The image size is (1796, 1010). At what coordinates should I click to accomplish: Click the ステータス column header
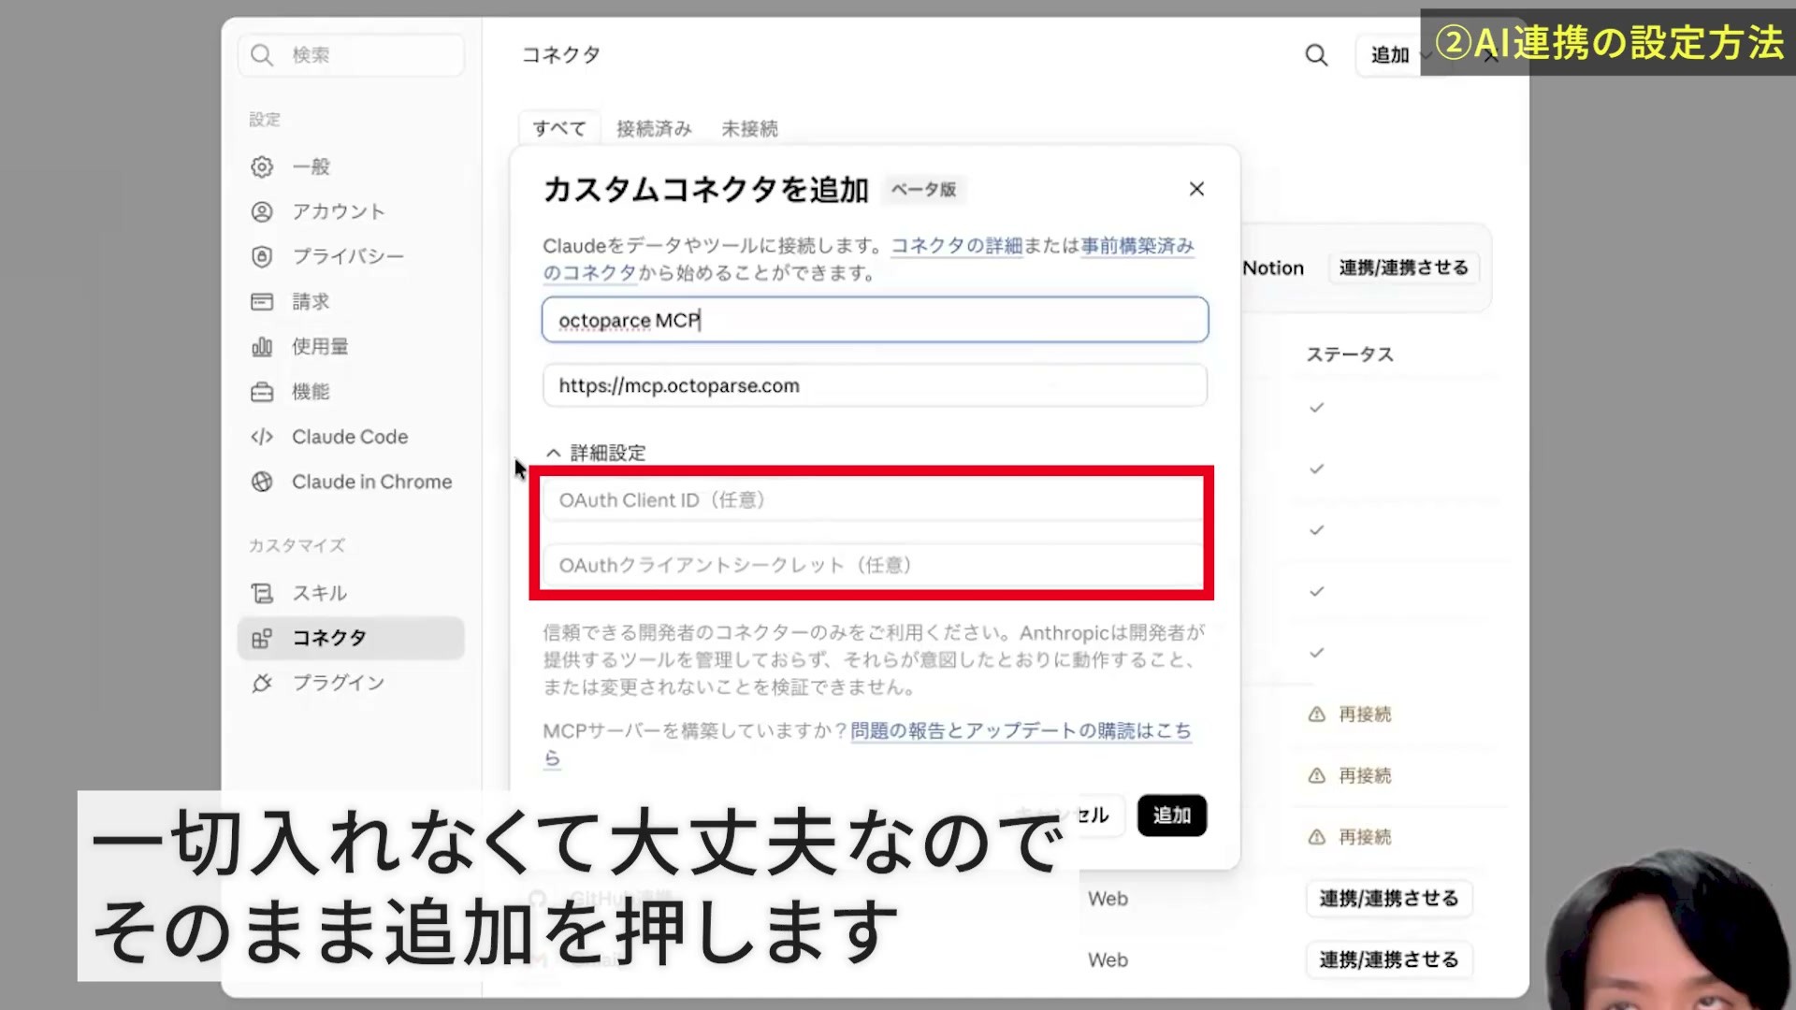click(x=1350, y=354)
